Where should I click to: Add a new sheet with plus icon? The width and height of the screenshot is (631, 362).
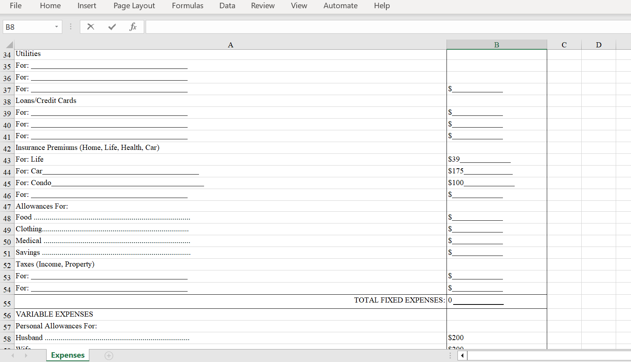[109, 355]
